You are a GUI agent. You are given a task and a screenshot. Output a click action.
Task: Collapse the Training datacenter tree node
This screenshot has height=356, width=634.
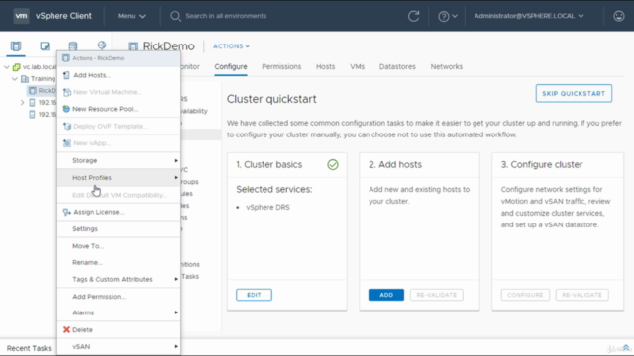pyautogui.click(x=15, y=79)
